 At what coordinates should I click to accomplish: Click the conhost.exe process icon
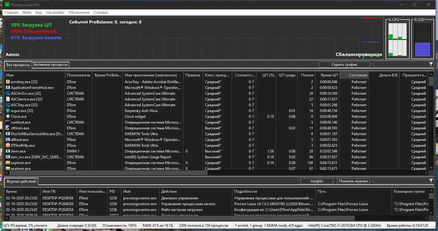click(8, 122)
